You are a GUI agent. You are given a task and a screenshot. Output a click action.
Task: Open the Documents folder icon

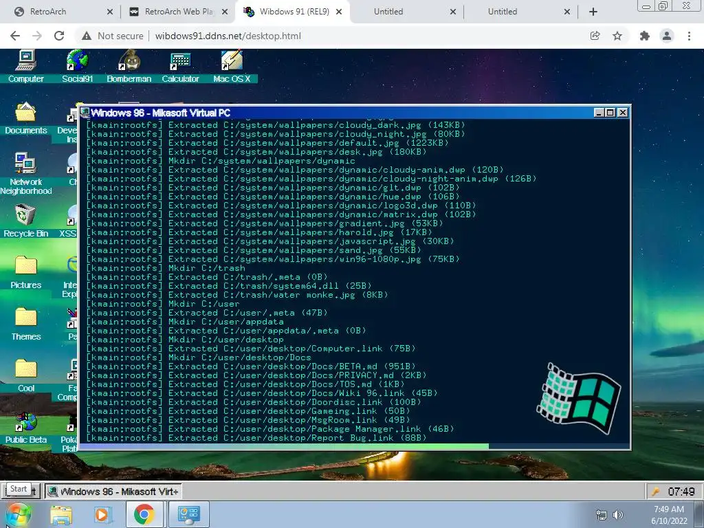[25, 118]
